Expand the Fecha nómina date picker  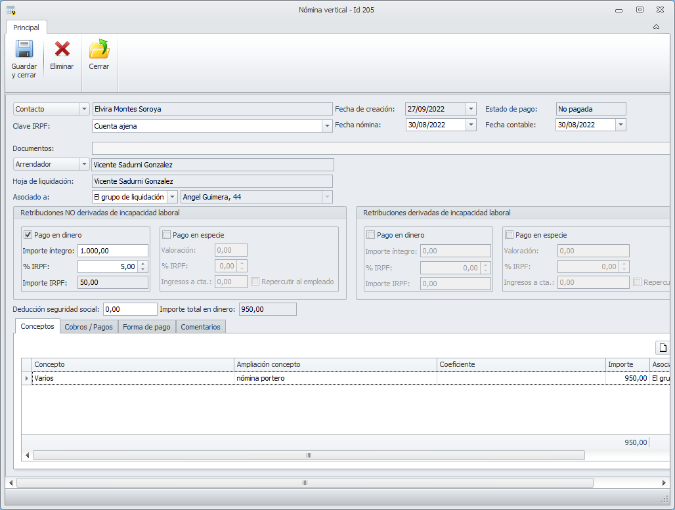(471, 125)
